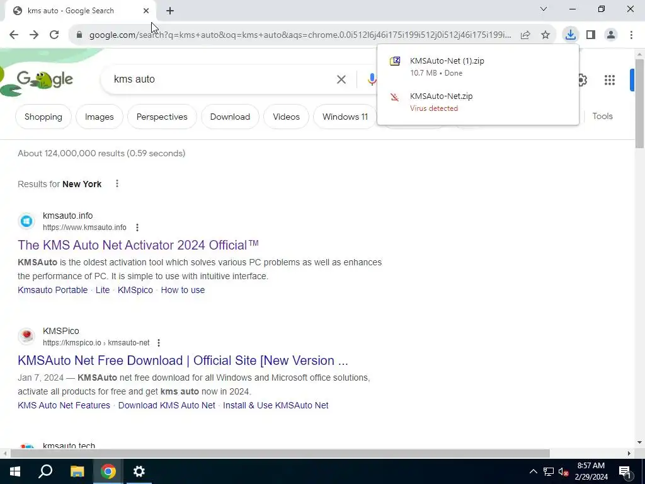
Task: Select the Videos filter chip
Action: tap(287, 117)
